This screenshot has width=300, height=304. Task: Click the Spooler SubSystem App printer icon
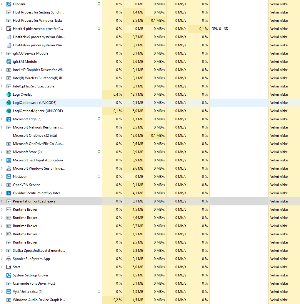click(x=9, y=259)
